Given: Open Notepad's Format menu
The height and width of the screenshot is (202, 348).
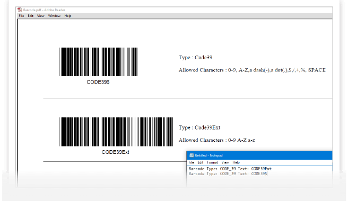Looking at the screenshot, I should (212, 162).
